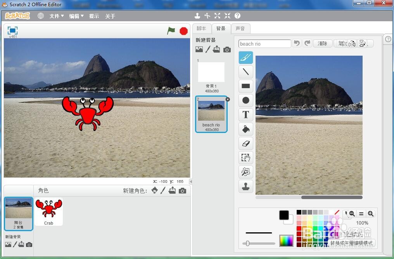394x259 pixels.
Task: Switch stage to full screen mode
Action: [12, 31]
